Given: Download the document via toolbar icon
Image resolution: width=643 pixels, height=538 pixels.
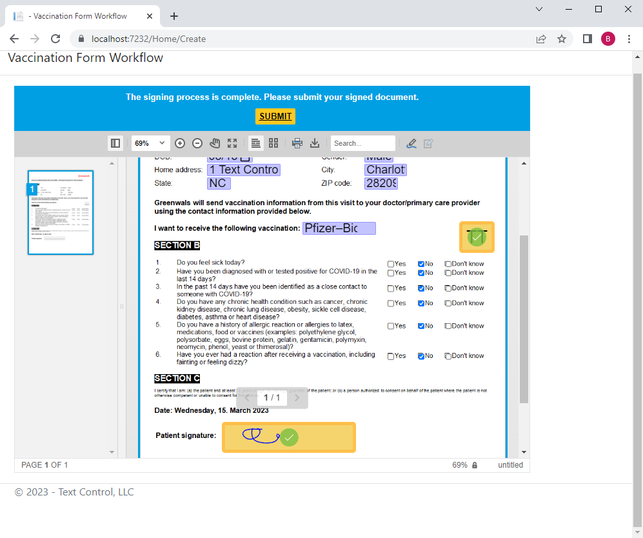Looking at the screenshot, I should pos(315,143).
